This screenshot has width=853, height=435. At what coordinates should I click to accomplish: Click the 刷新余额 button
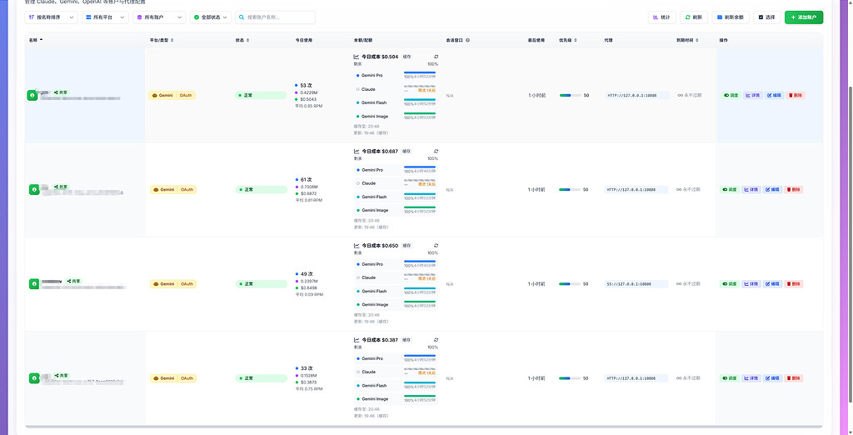point(731,17)
